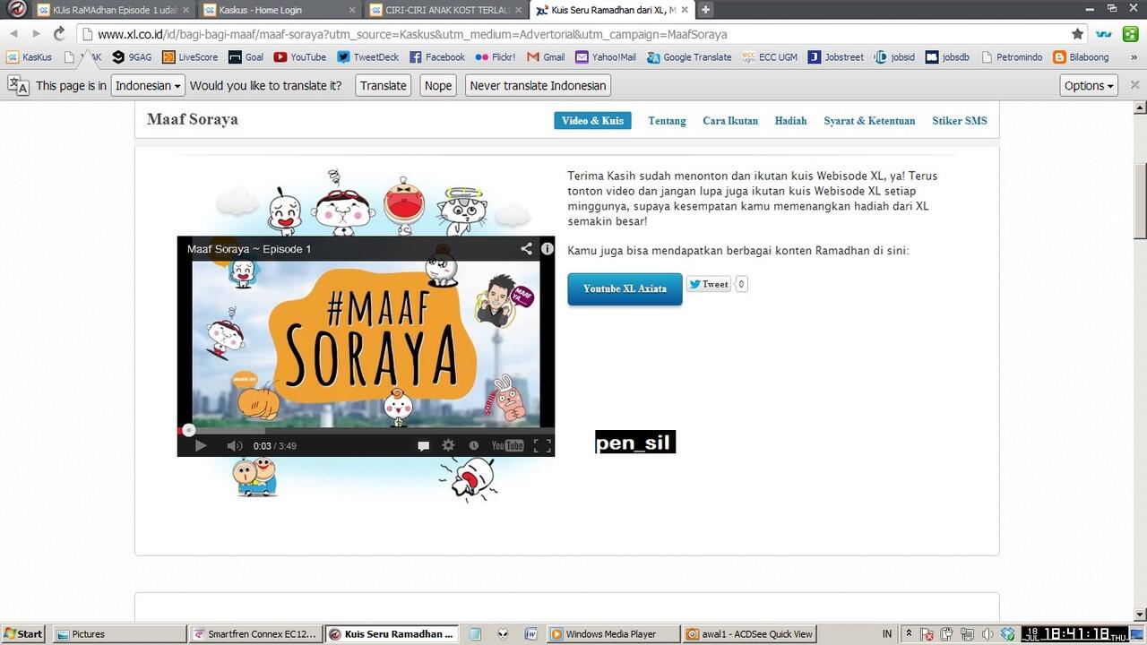This screenshot has width=1147, height=645.
Task: Bookmark this page with the star
Action: [1077, 34]
